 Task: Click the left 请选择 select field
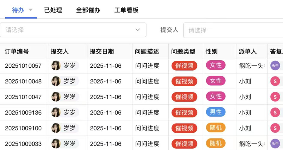pos(73,30)
